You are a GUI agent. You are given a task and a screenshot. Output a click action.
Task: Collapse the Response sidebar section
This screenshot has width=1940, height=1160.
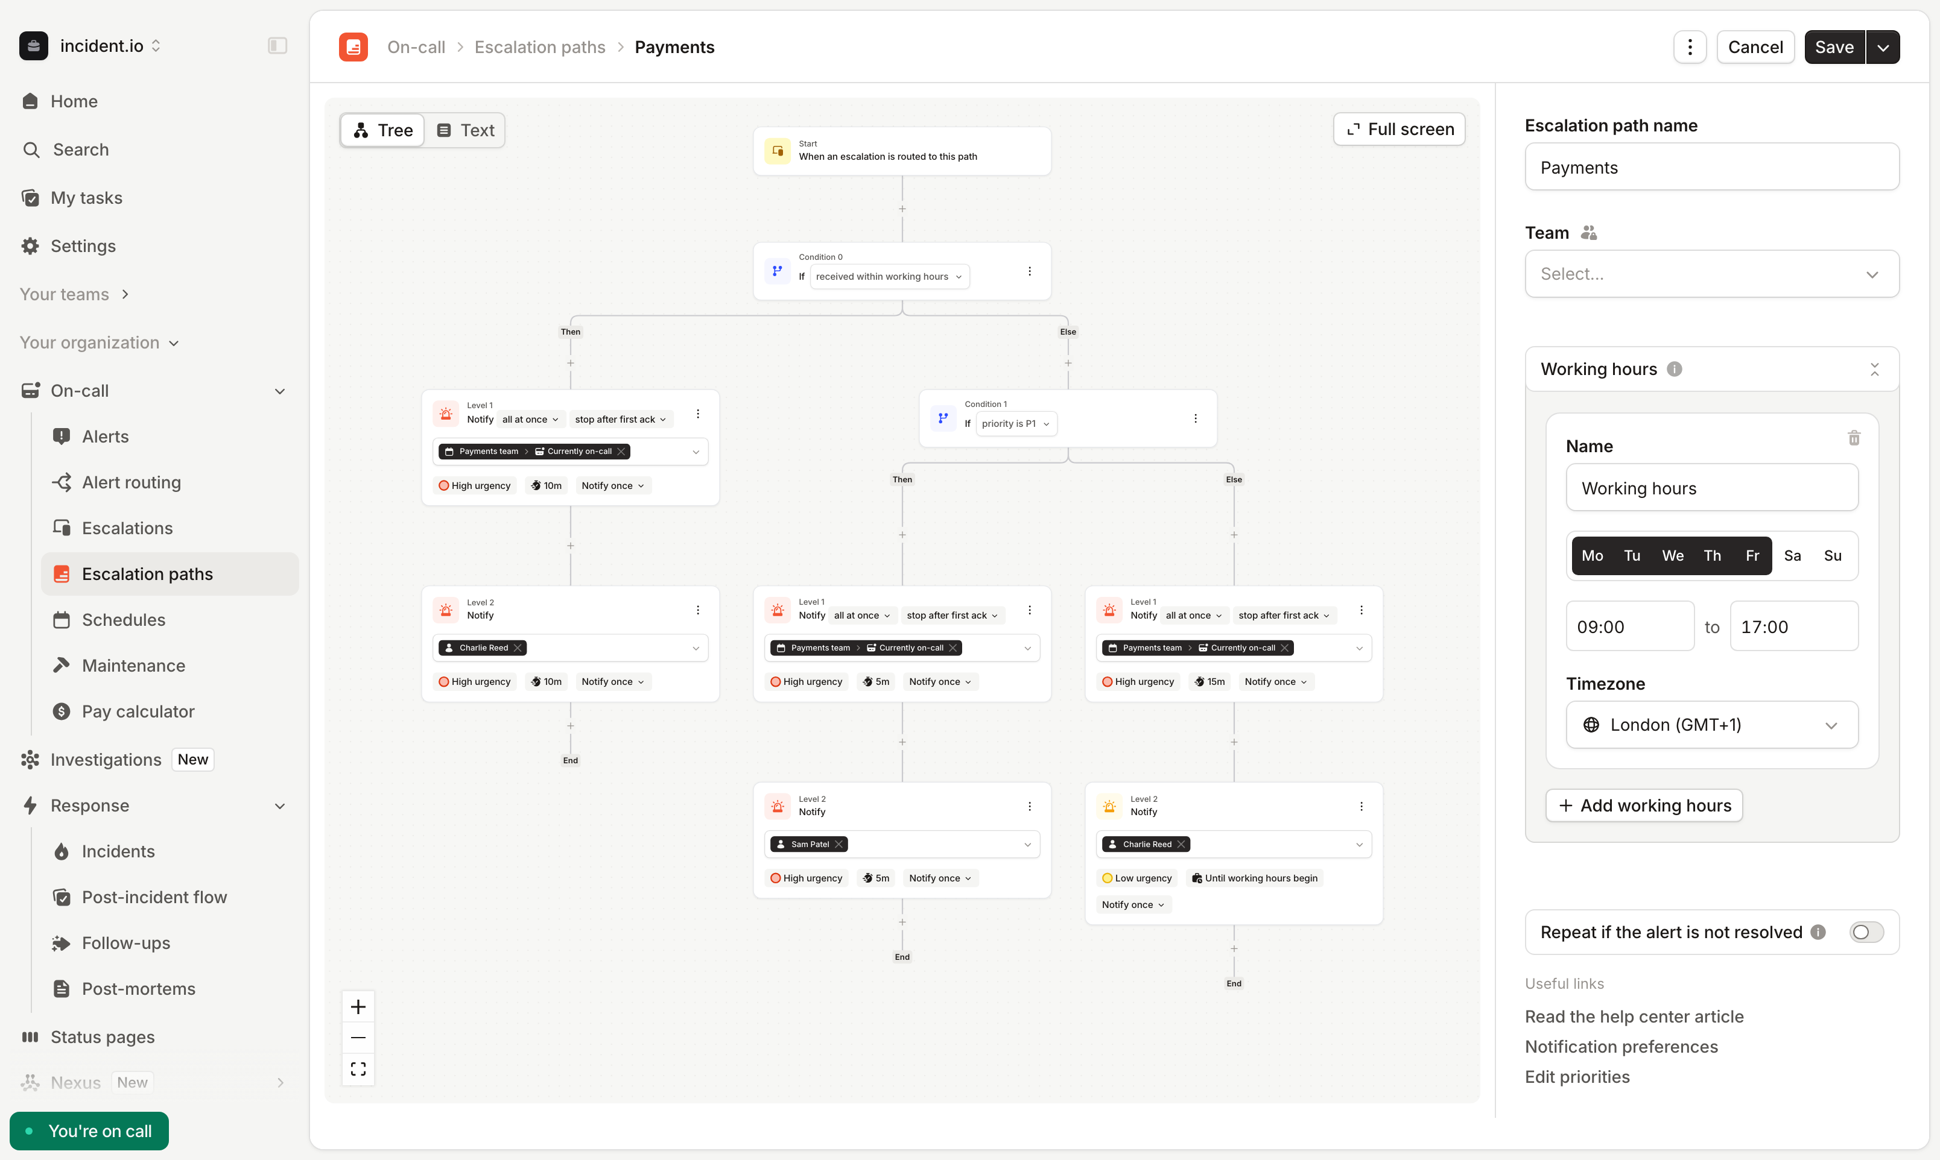coord(280,806)
